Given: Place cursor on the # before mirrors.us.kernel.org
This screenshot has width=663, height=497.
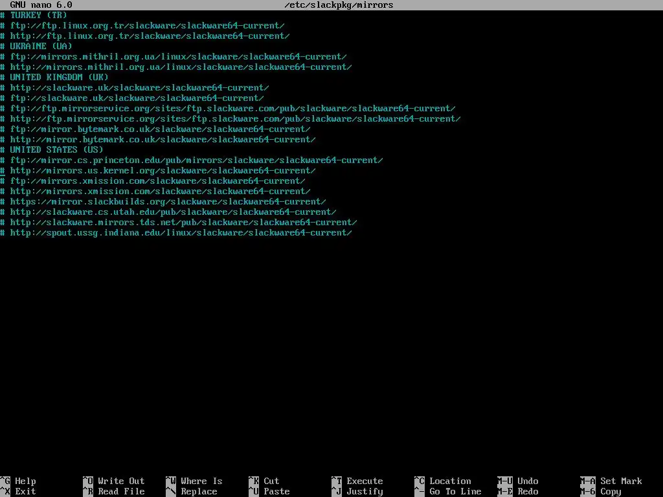Looking at the screenshot, I should coord(3,170).
